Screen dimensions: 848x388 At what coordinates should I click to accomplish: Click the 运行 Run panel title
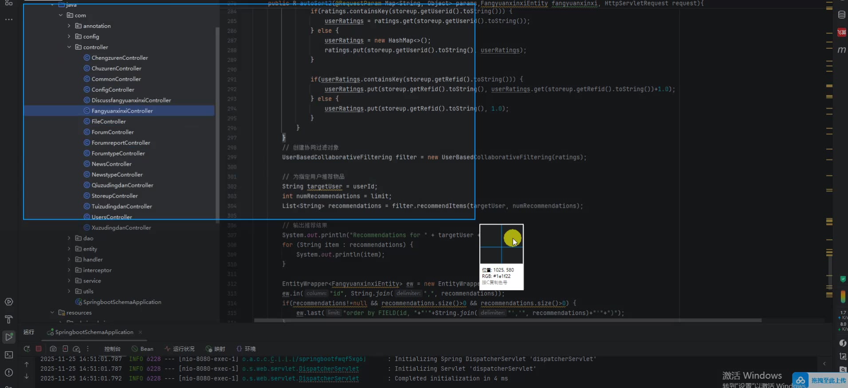[29, 332]
